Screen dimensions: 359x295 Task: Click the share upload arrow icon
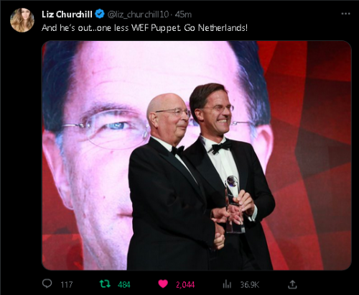pyautogui.click(x=292, y=284)
